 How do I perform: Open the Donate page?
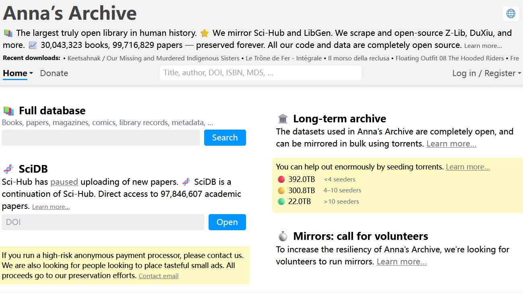[x=54, y=73]
